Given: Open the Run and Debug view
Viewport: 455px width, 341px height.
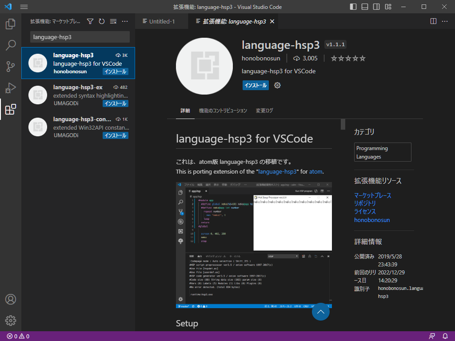Looking at the screenshot, I should (x=10, y=88).
